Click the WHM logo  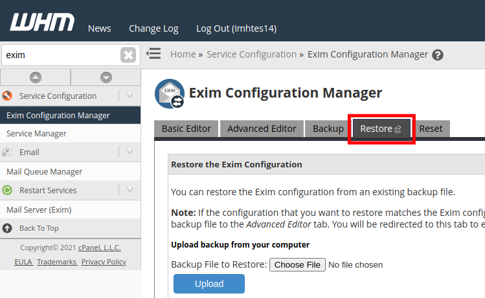(42, 23)
